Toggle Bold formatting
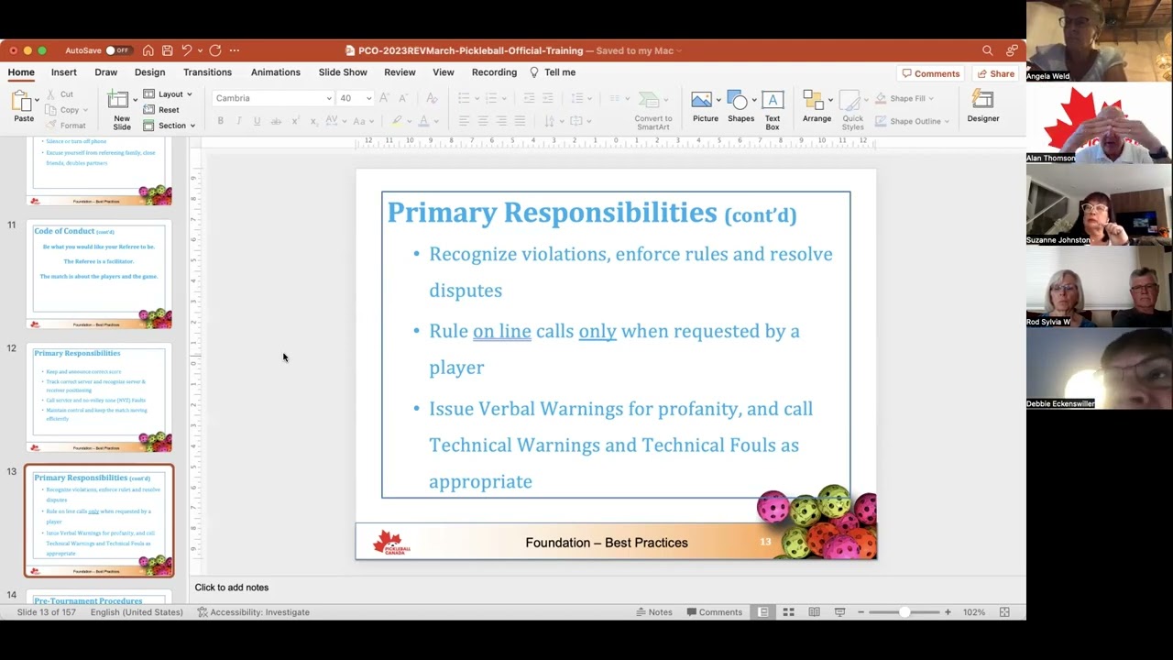1173x660 pixels. point(220,121)
